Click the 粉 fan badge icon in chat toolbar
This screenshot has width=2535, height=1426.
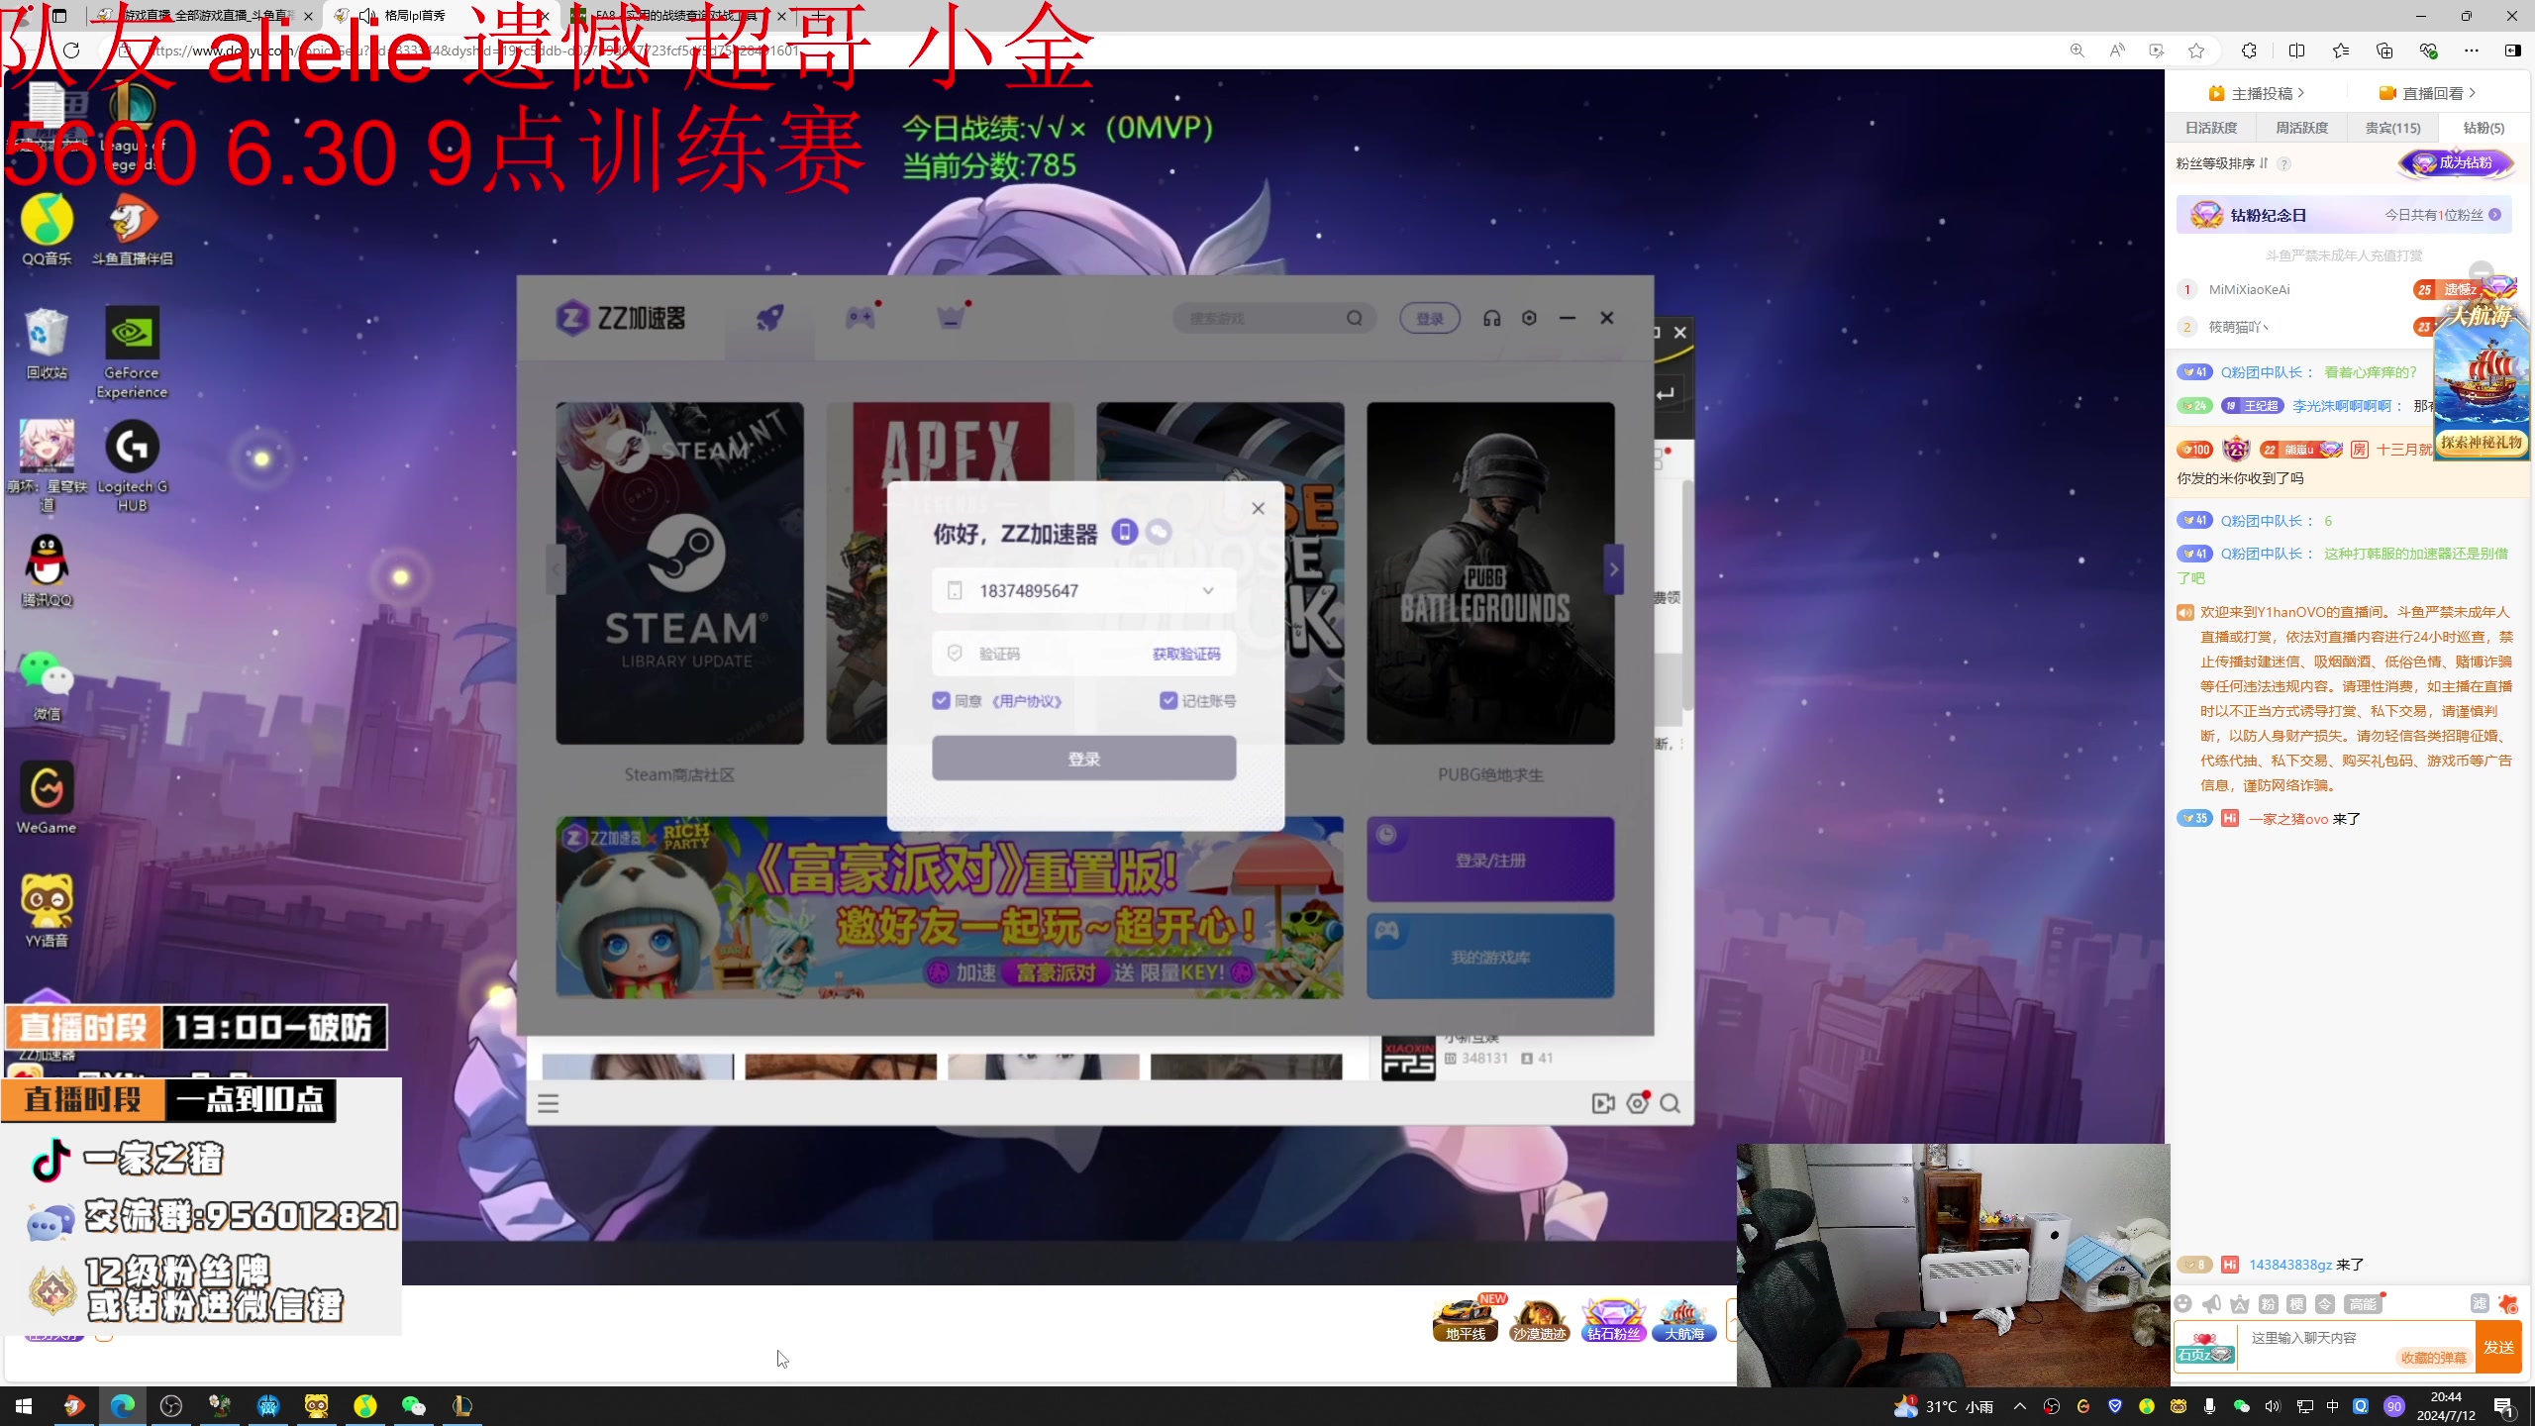pyautogui.click(x=2269, y=1304)
